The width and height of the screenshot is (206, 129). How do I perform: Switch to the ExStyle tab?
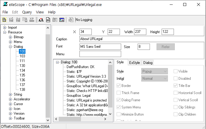135,63
